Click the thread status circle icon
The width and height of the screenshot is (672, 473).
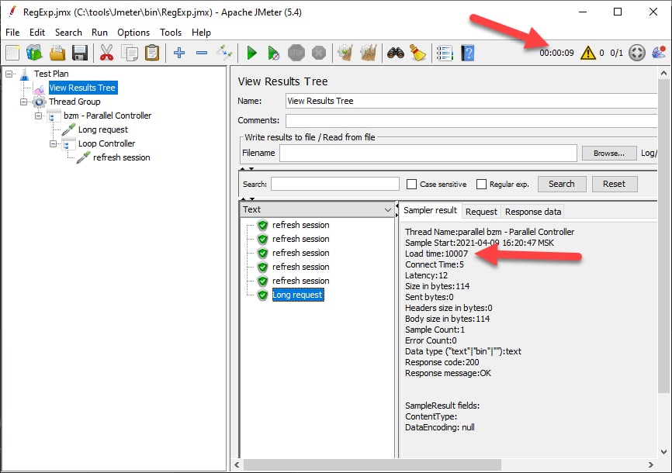pyautogui.click(x=637, y=53)
